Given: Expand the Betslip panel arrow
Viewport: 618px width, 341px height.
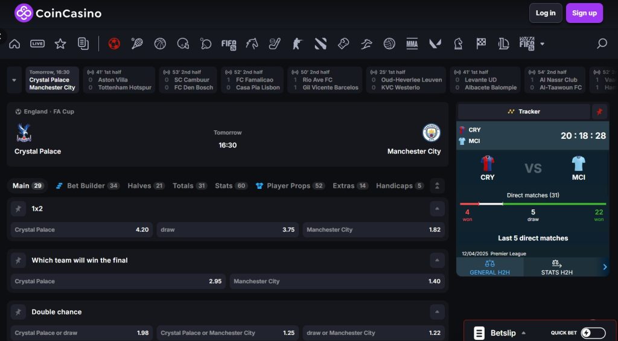Looking at the screenshot, I should [523, 333].
